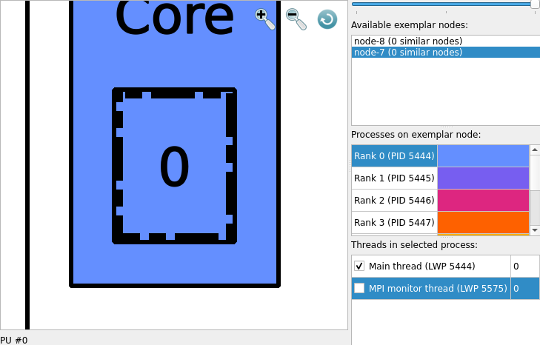
Task: Pick Rank 2 (PID 5446) process row
Action: (394, 201)
